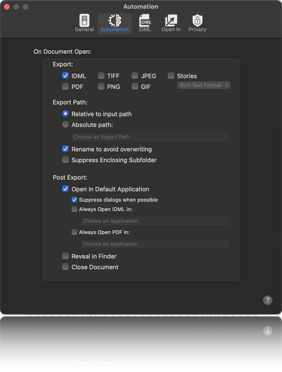The width and height of the screenshot is (282, 372).
Task: Select Absolute path radio button
Action: [65, 124]
